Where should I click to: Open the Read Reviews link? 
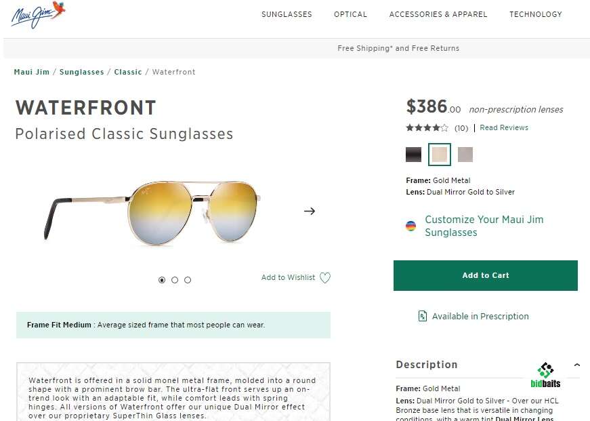click(x=503, y=128)
